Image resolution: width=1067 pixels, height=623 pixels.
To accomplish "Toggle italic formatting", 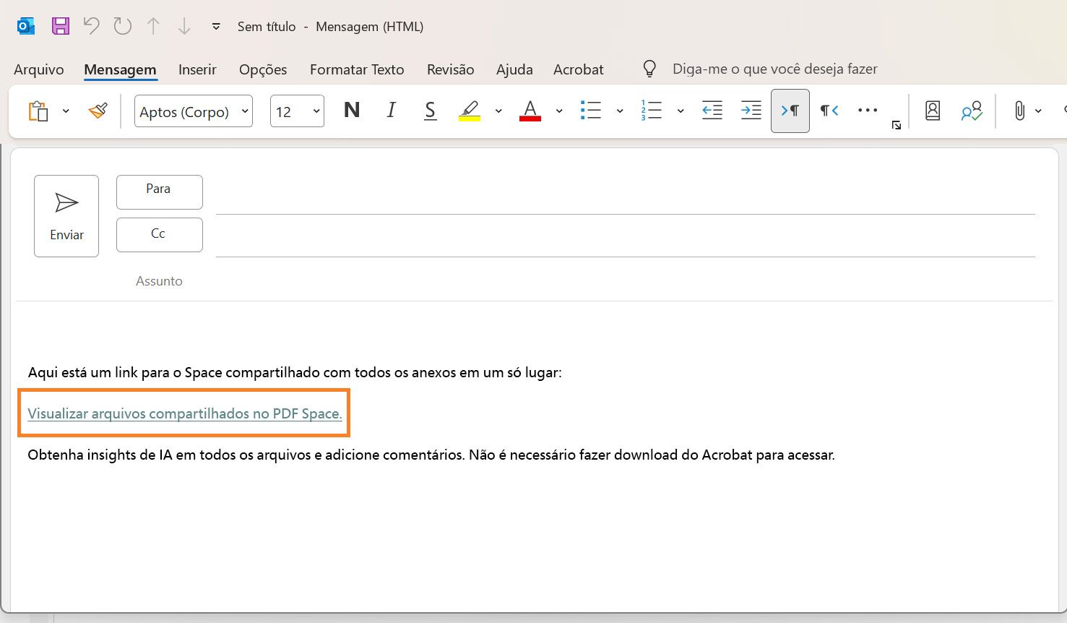I will click(392, 110).
